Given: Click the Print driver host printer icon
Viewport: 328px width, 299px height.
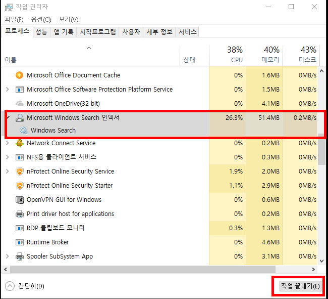Looking at the screenshot, I should tap(20, 214).
